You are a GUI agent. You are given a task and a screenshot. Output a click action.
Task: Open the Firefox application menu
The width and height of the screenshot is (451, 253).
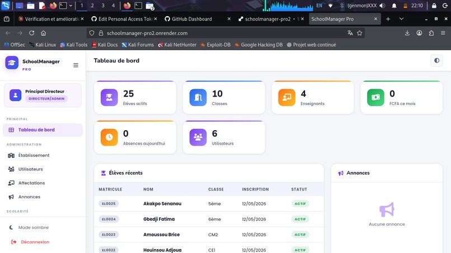pos(443,33)
